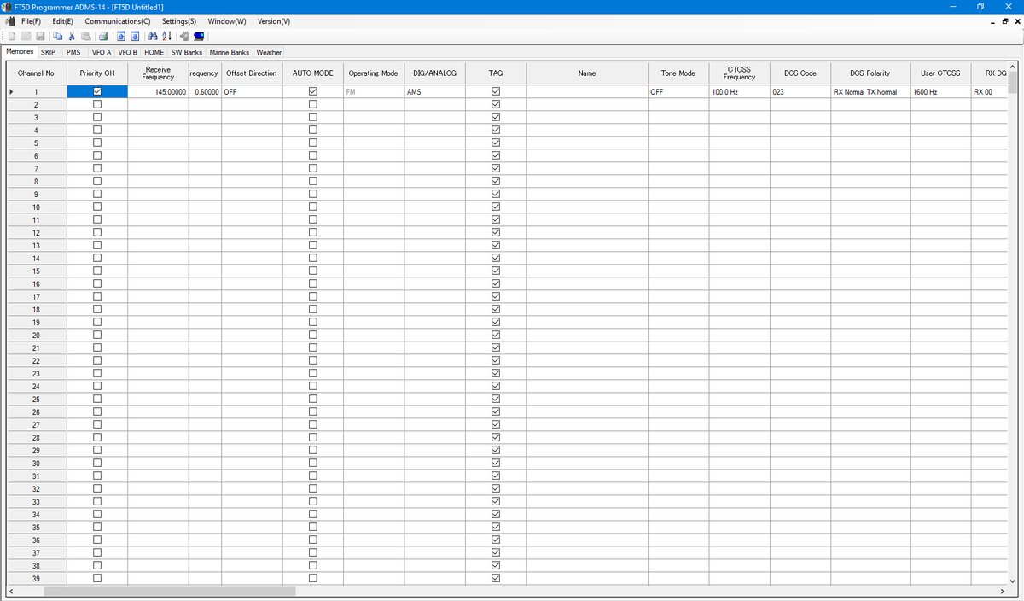Click the DCS Polarity column header
Image resolution: width=1024 pixels, height=601 pixels.
click(x=870, y=73)
